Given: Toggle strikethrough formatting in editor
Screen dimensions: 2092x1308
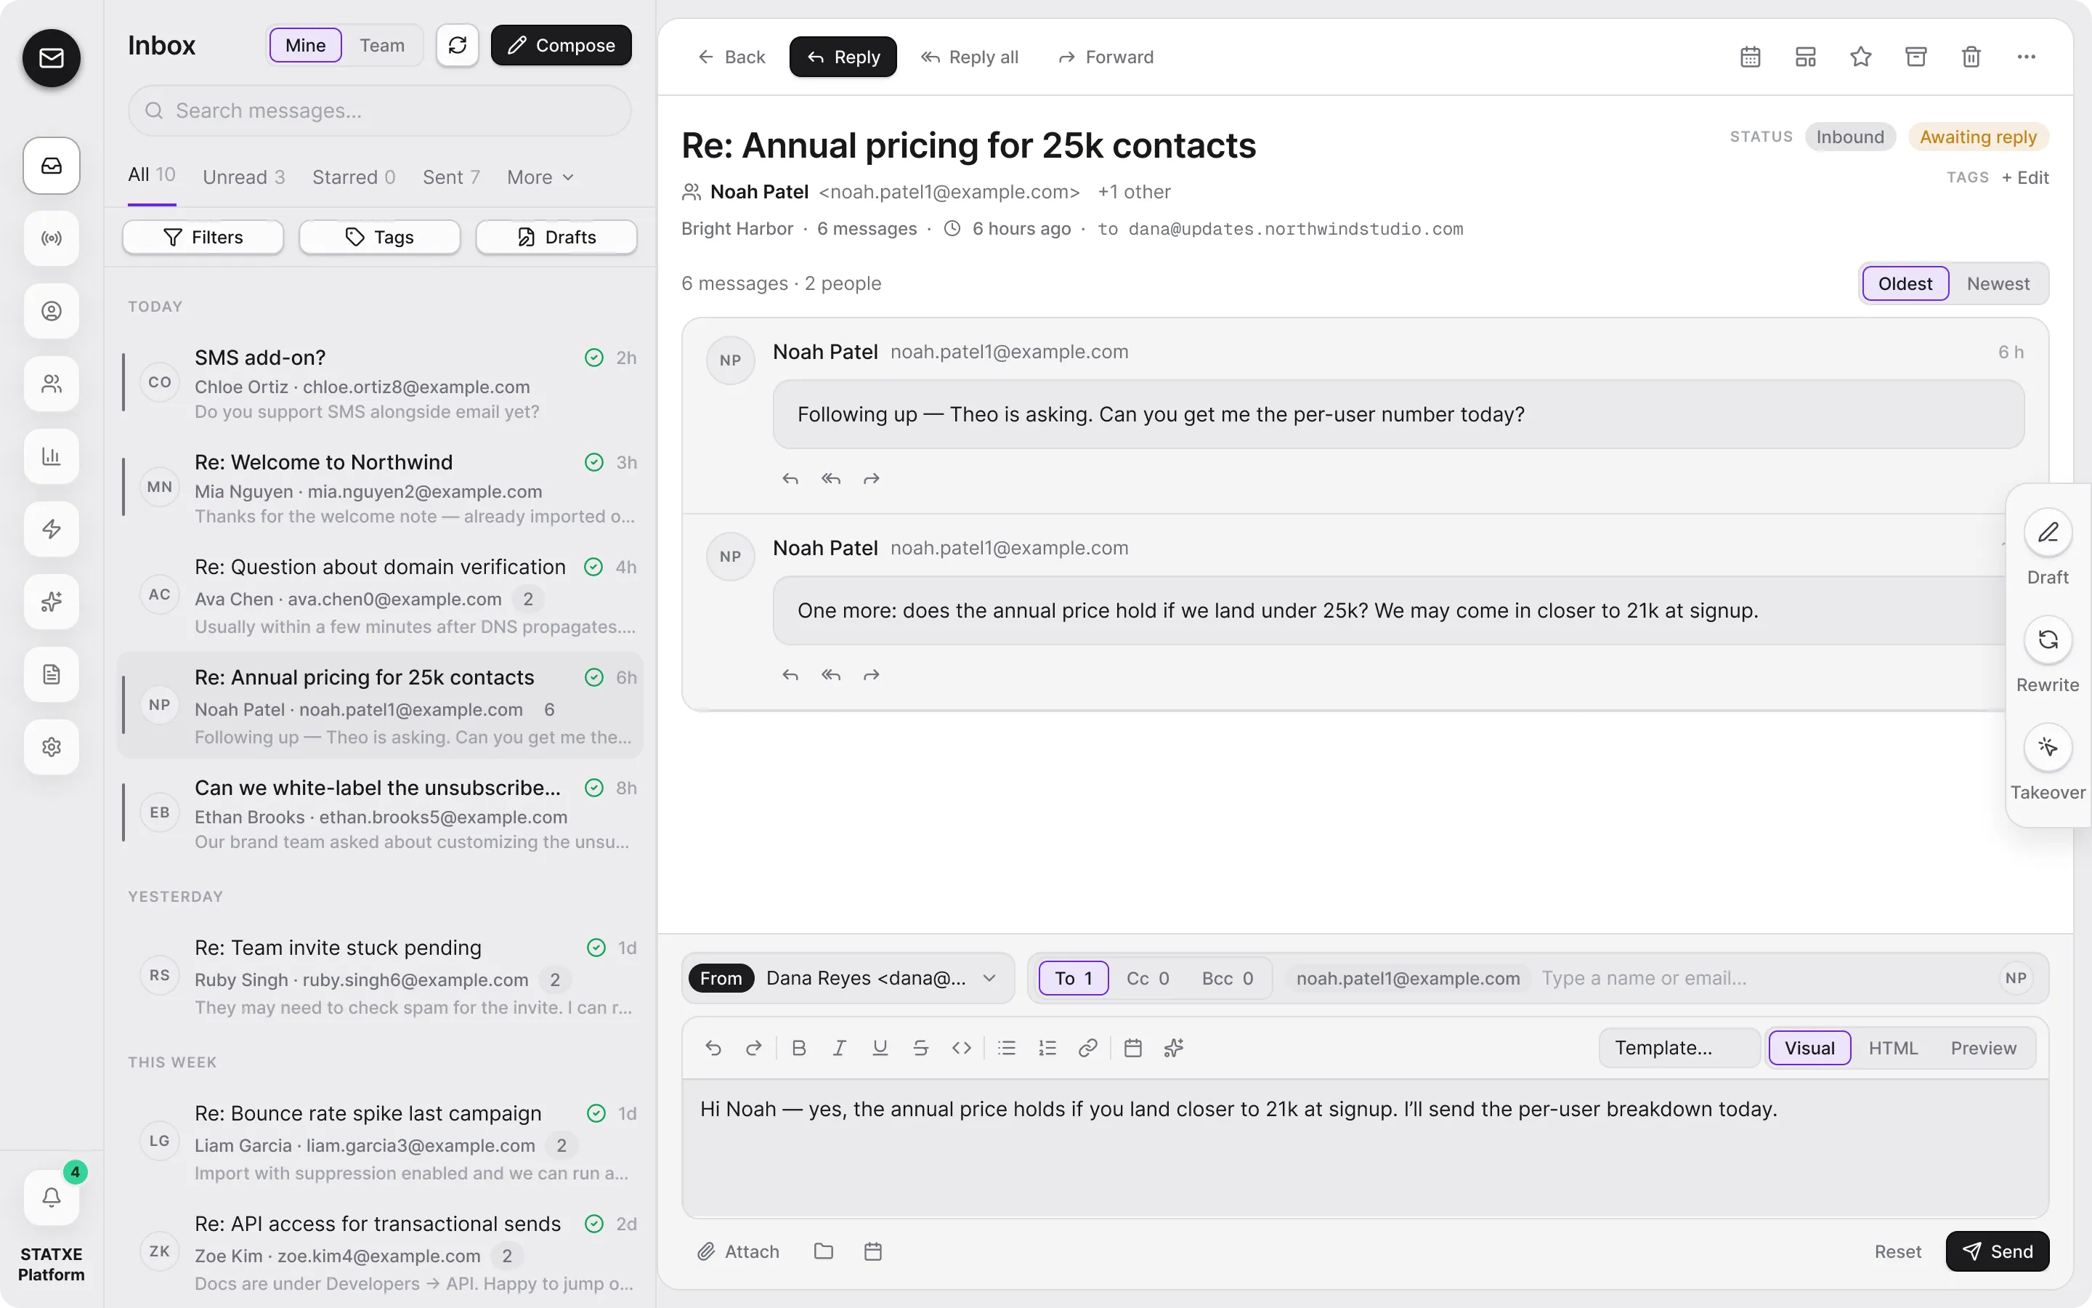Looking at the screenshot, I should pyautogui.click(x=920, y=1048).
